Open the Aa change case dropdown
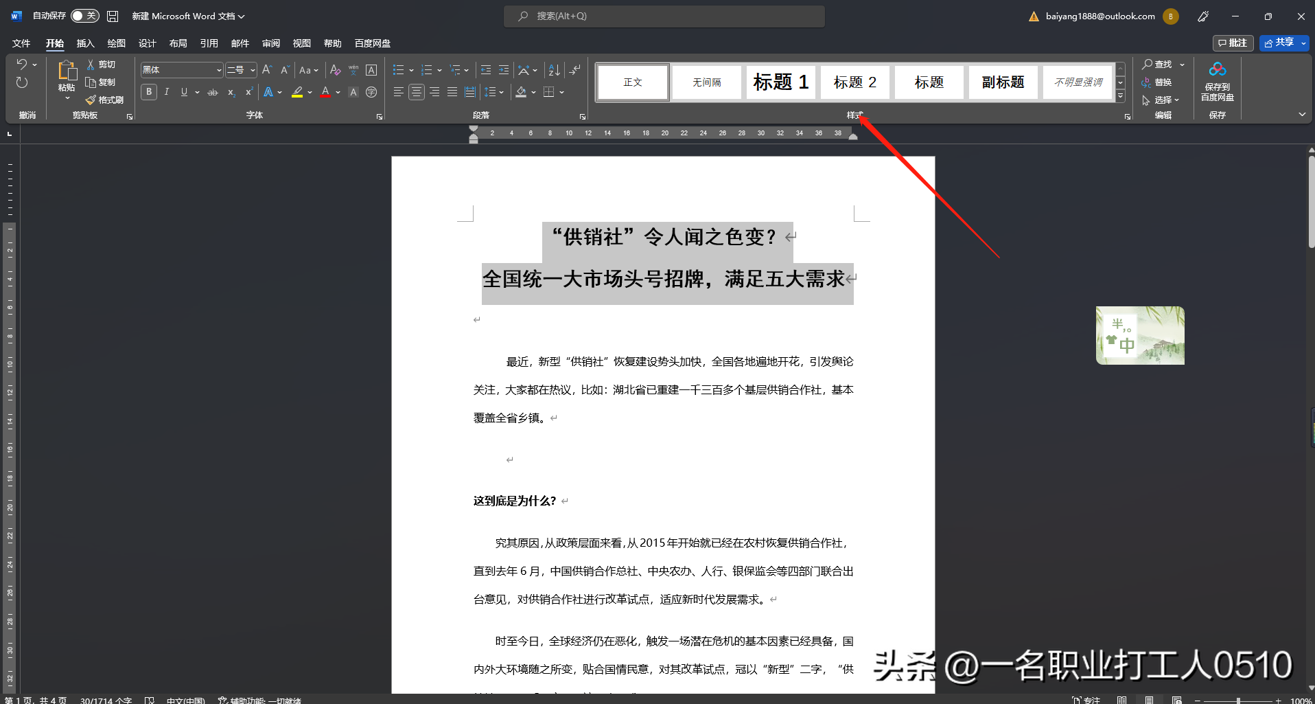Screen dimensions: 1315x704 click(x=308, y=70)
